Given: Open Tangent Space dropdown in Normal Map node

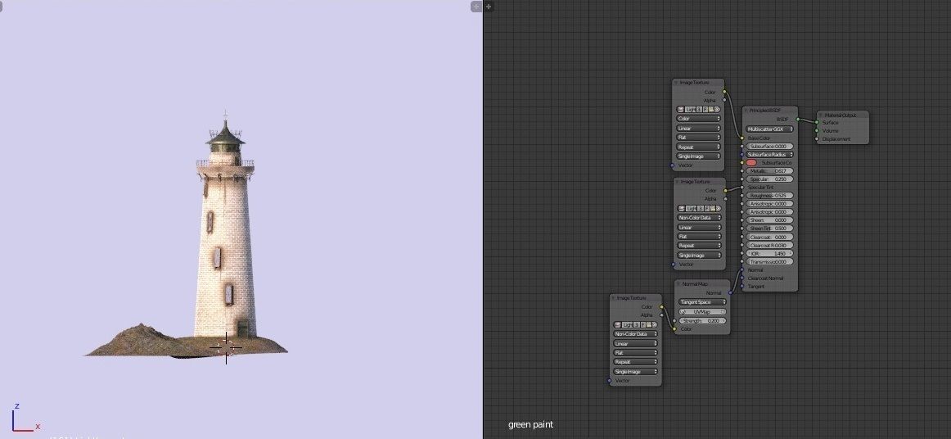Looking at the screenshot, I should (x=702, y=301).
